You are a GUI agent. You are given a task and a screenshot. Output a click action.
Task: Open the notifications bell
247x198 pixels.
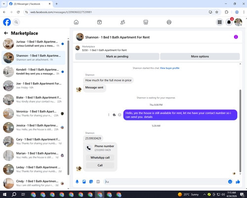229,22
